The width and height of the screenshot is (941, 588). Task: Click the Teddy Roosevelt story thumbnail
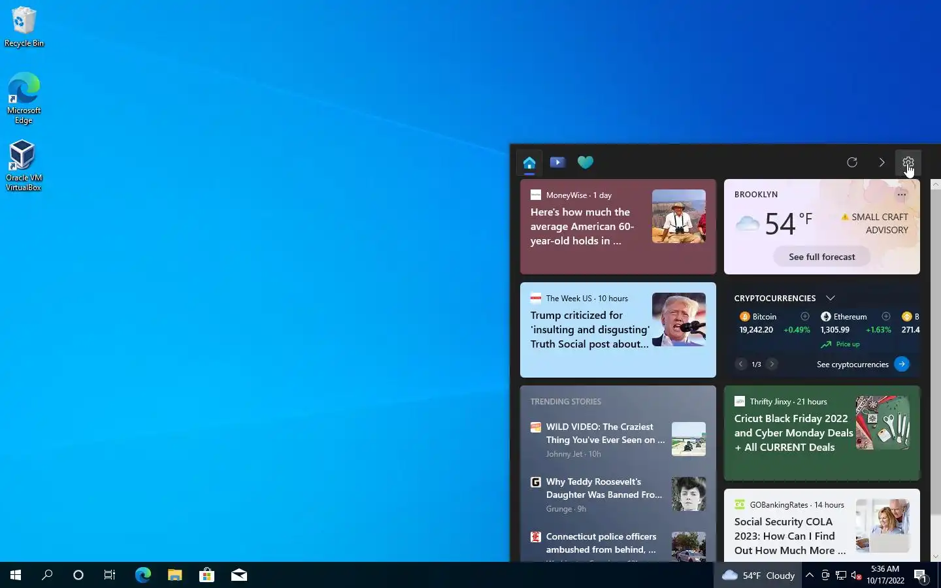689,494
